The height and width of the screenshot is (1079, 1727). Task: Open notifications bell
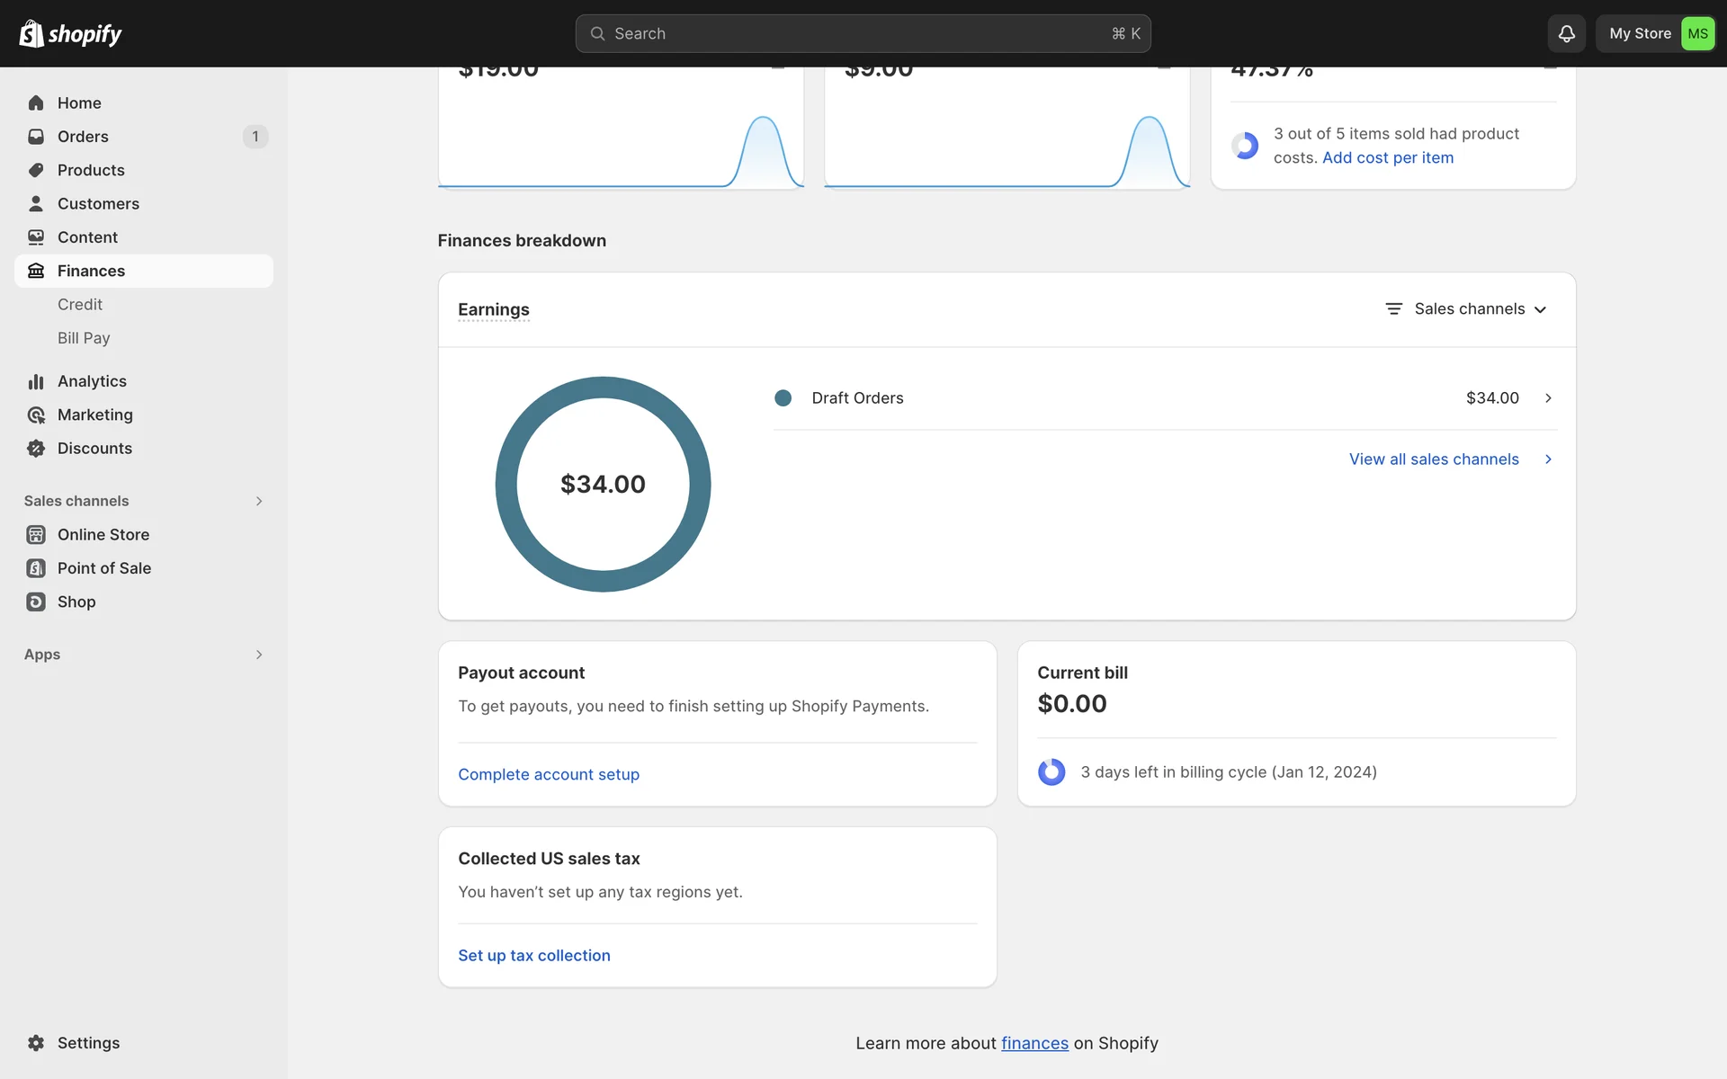1566,33
